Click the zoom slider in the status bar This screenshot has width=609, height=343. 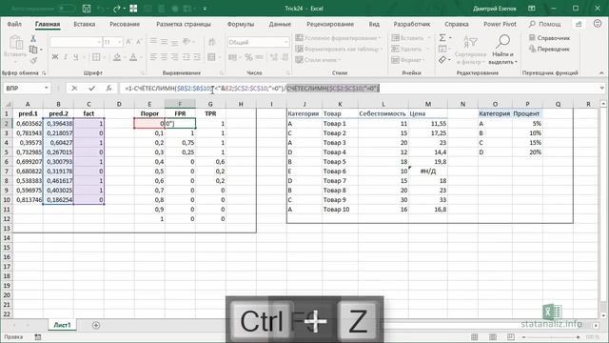552,337
